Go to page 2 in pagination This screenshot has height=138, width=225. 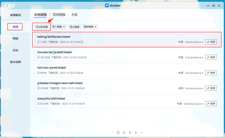(x=124, y=133)
